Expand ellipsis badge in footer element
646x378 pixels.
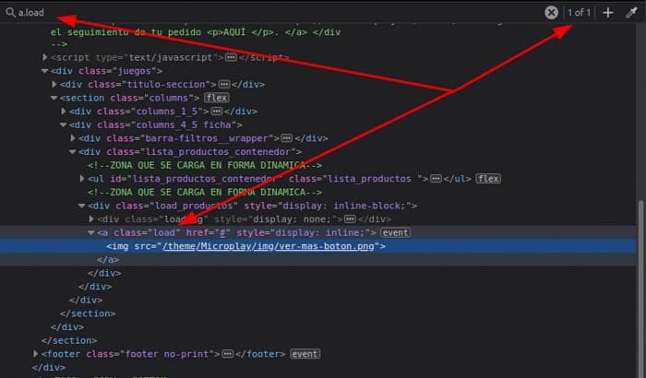(227, 354)
